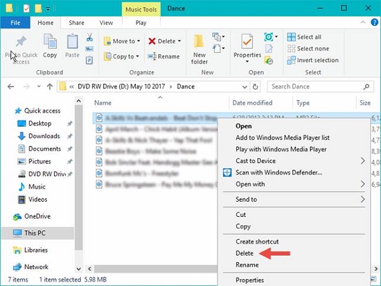Expand the ribbon Delete dropdown arrow
This screenshot has height=286, width=381.
[179, 41]
